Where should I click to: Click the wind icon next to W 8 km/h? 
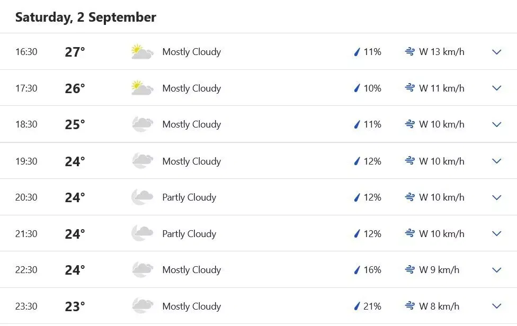(409, 306)
